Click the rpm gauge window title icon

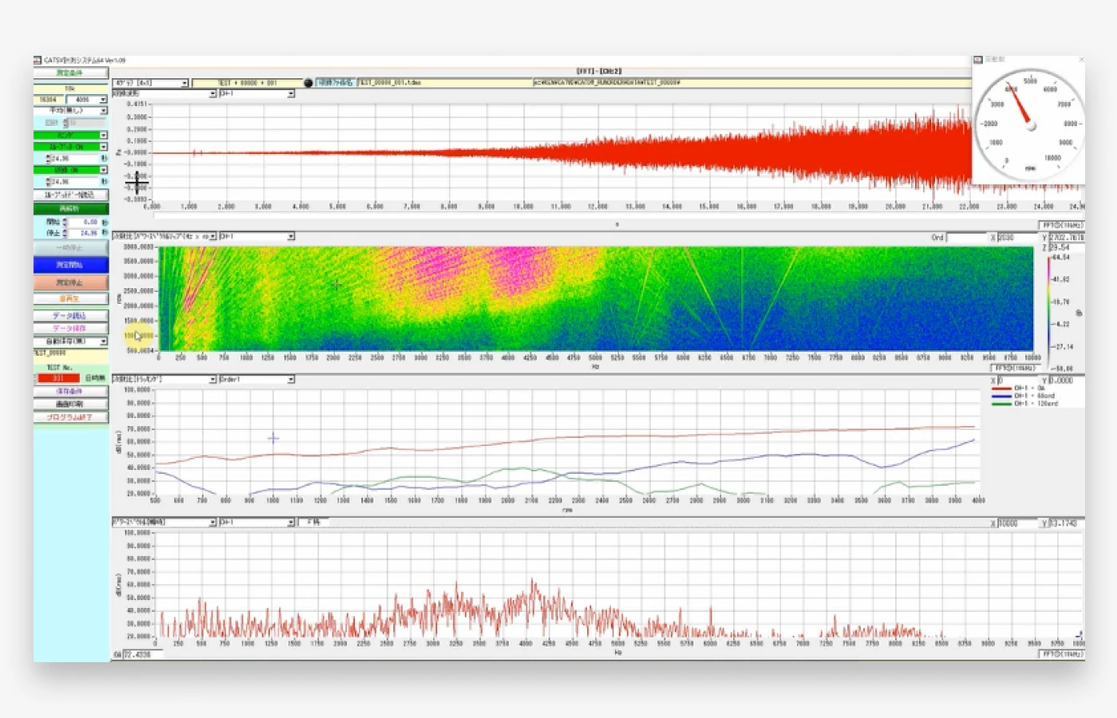(x=978, y=60)
